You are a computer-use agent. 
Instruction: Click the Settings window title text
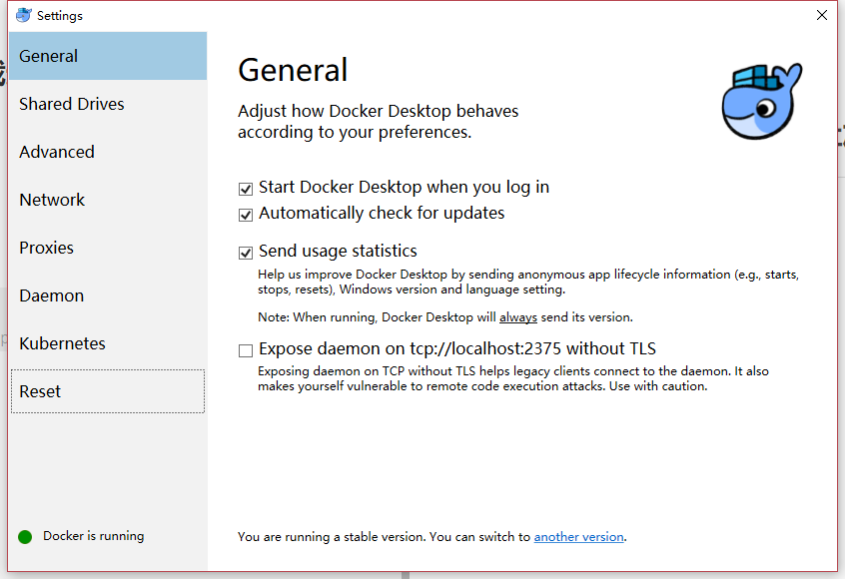[x=60, y=16]
